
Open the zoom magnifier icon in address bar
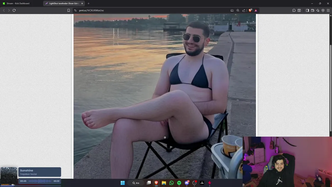click(238, 10)
